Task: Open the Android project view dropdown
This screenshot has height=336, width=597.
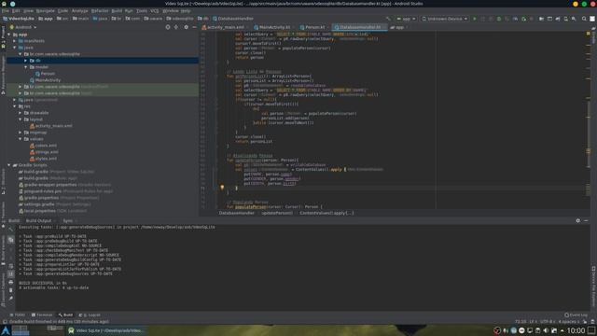Action: [x=23, y=27]
